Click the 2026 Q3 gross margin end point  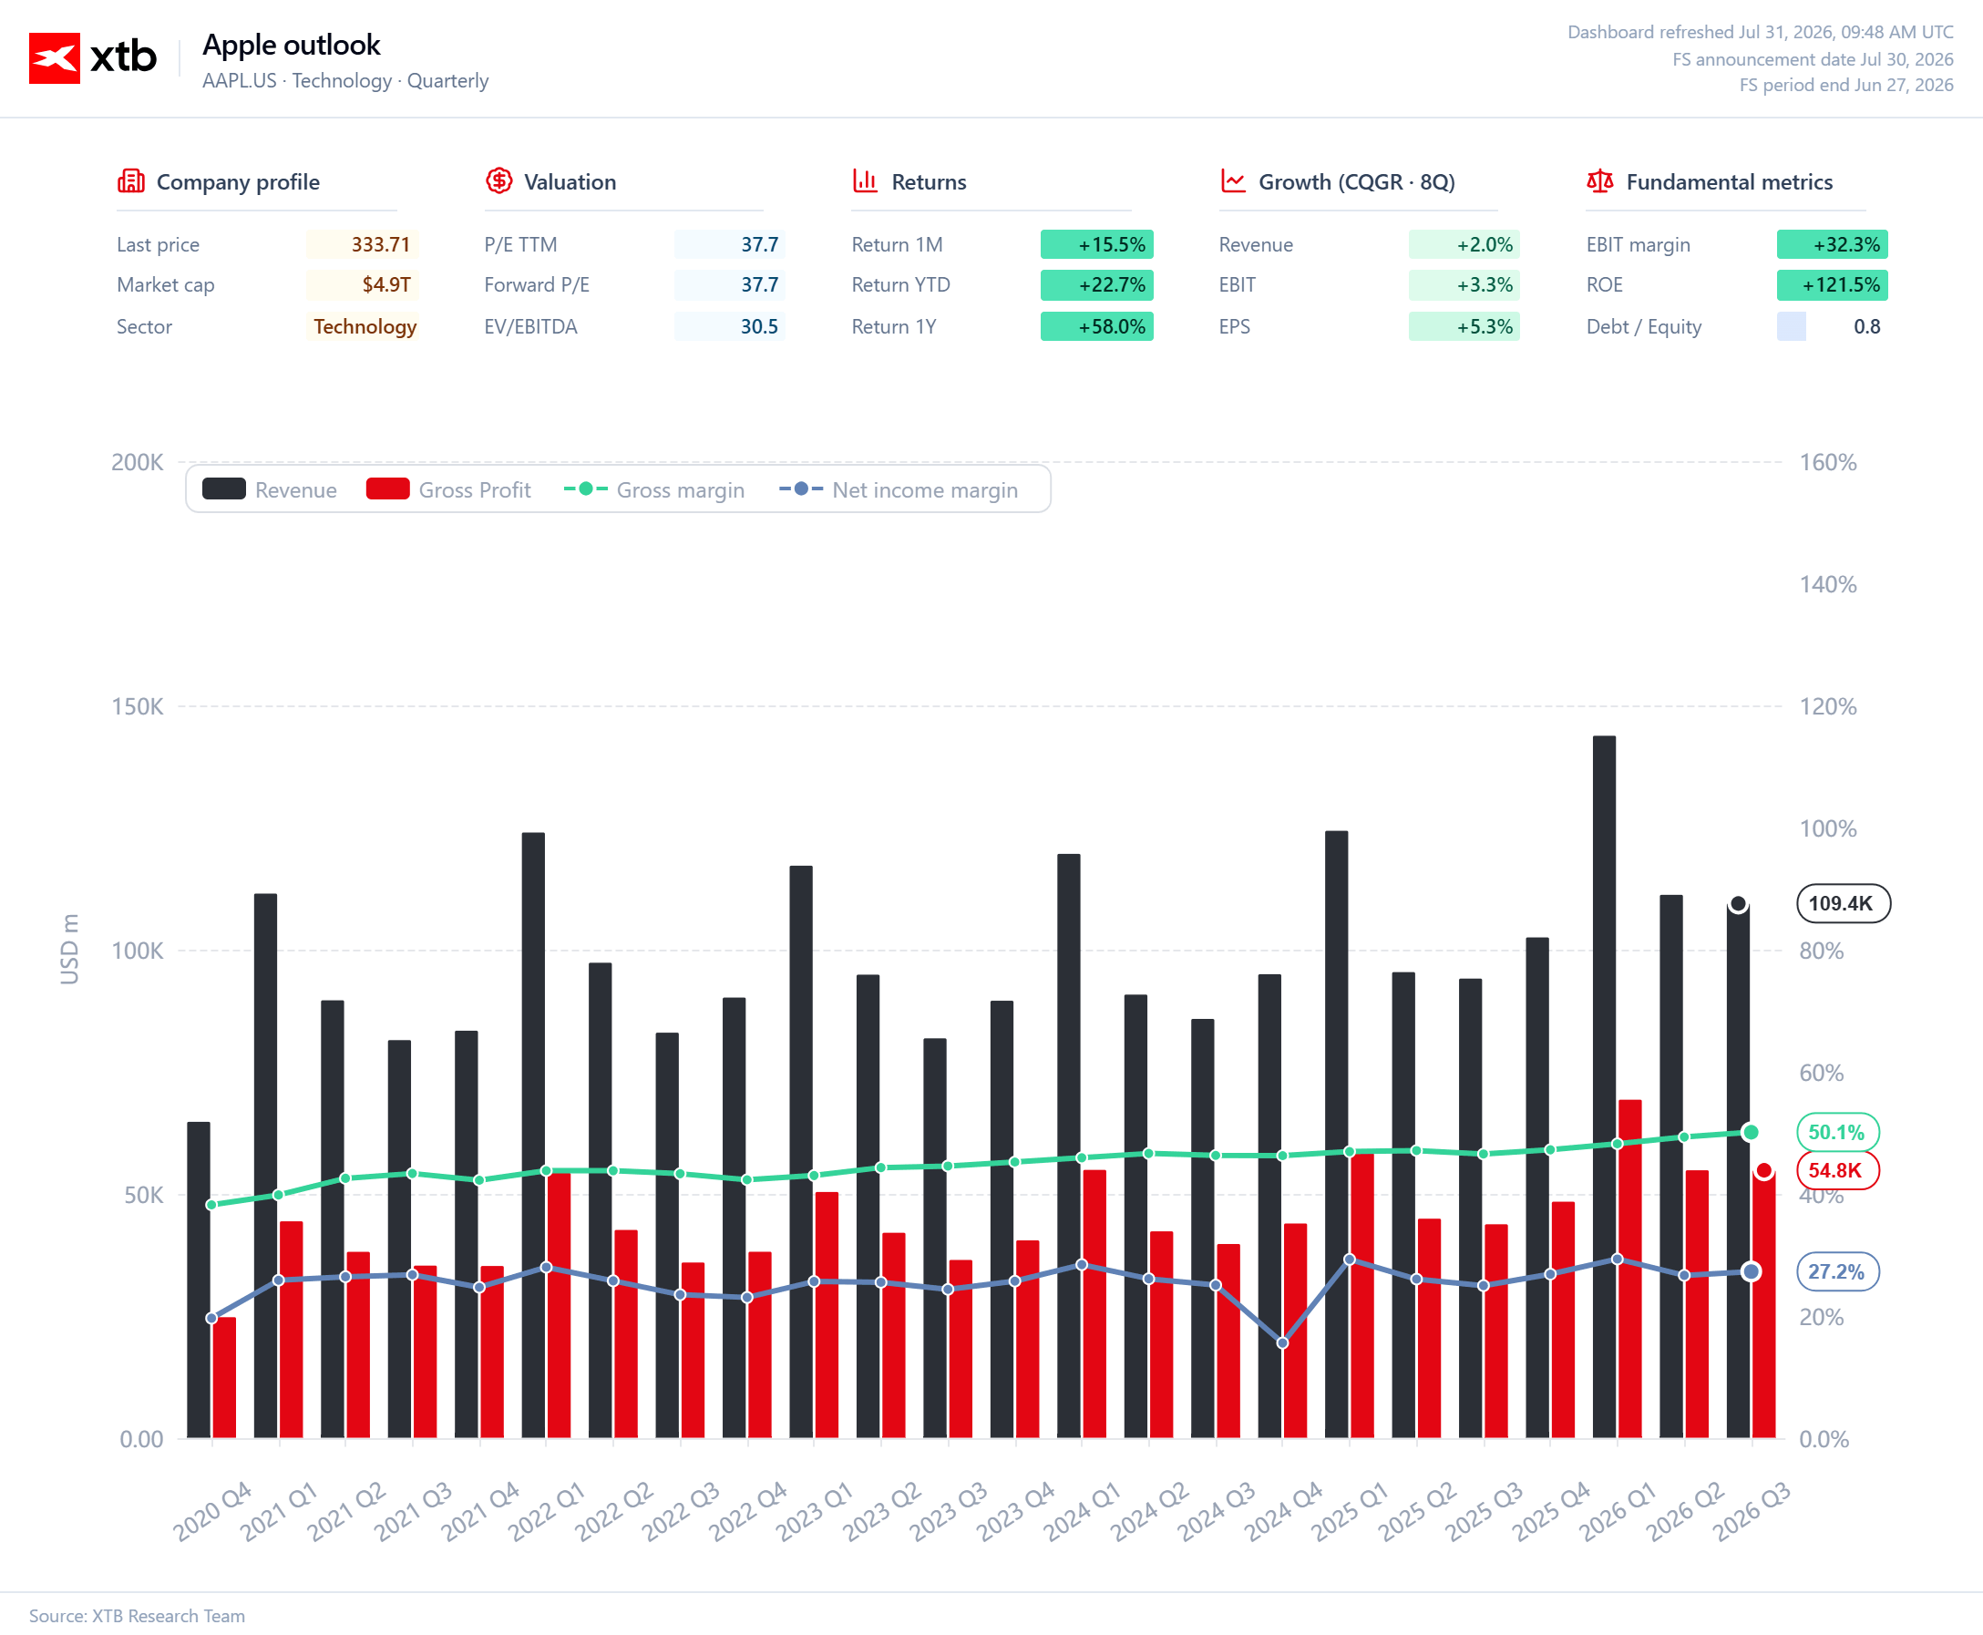tap(1751, 1132)
